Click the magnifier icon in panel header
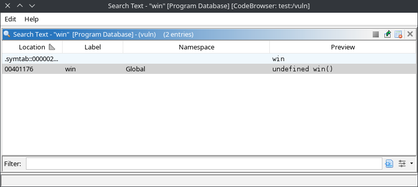Screen dimensions: 418x187 point(7,34)
